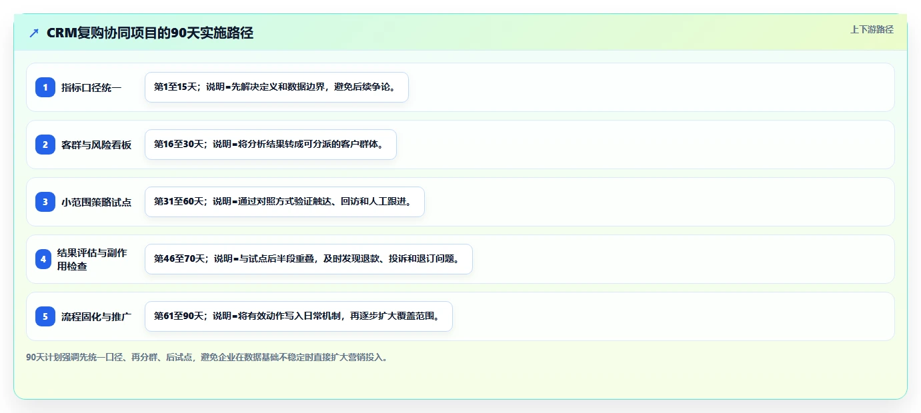921x413 pixels.
Task: Click the 上下游路径 label in the header
Action: coord(872,29)
